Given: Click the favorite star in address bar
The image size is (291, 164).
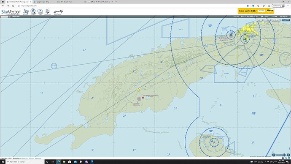Looking at the screenshot, I should [248, 6].
